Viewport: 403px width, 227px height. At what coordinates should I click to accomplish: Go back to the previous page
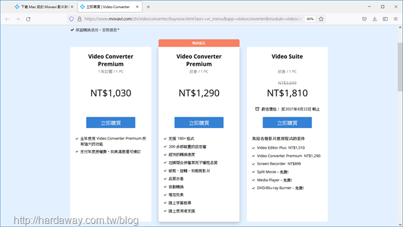[x=7, y=19]
